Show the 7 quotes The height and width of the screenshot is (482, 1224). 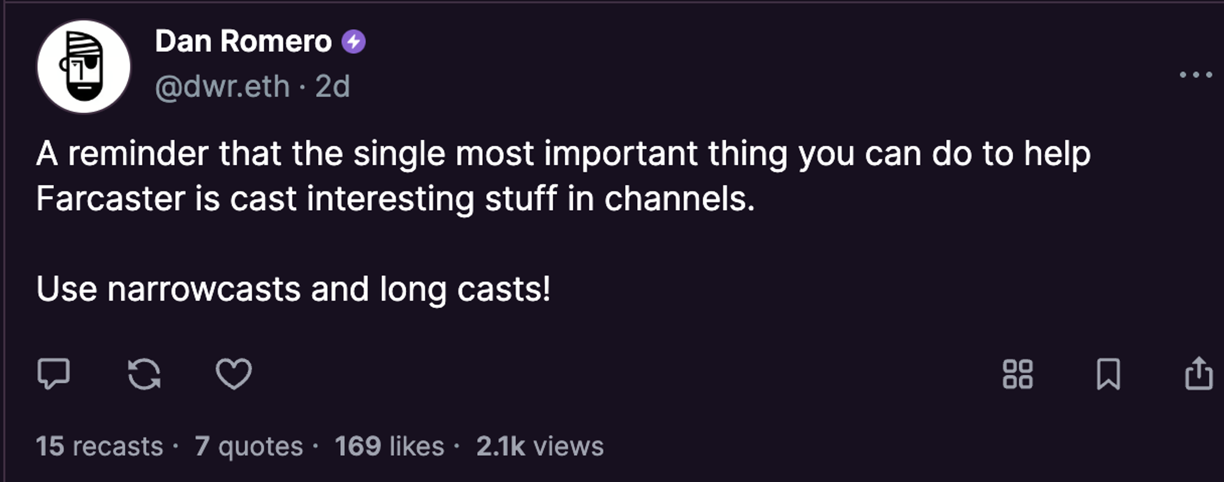click(249, 446)
